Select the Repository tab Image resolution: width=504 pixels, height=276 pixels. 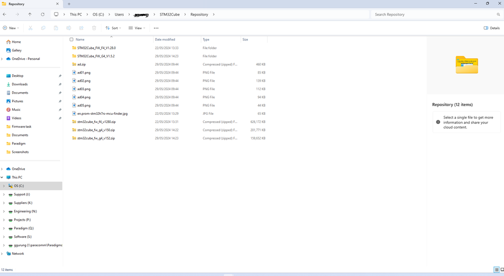(31, 4)
